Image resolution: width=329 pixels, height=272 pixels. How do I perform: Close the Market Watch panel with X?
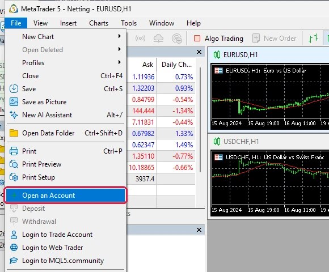click(199, 52)
